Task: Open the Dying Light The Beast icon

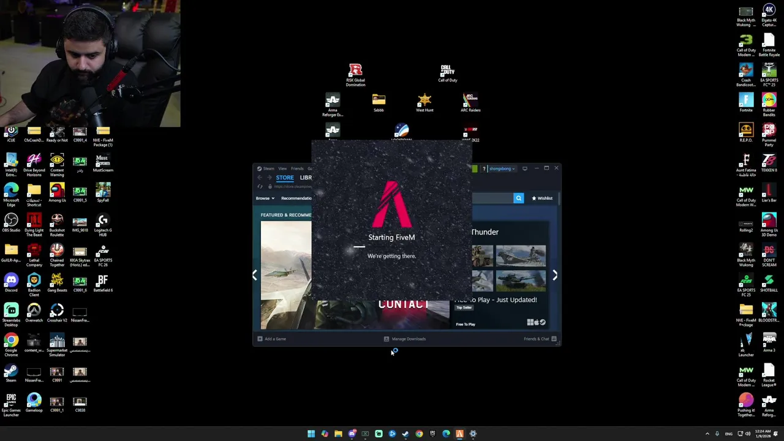Action: click(34, 225)
